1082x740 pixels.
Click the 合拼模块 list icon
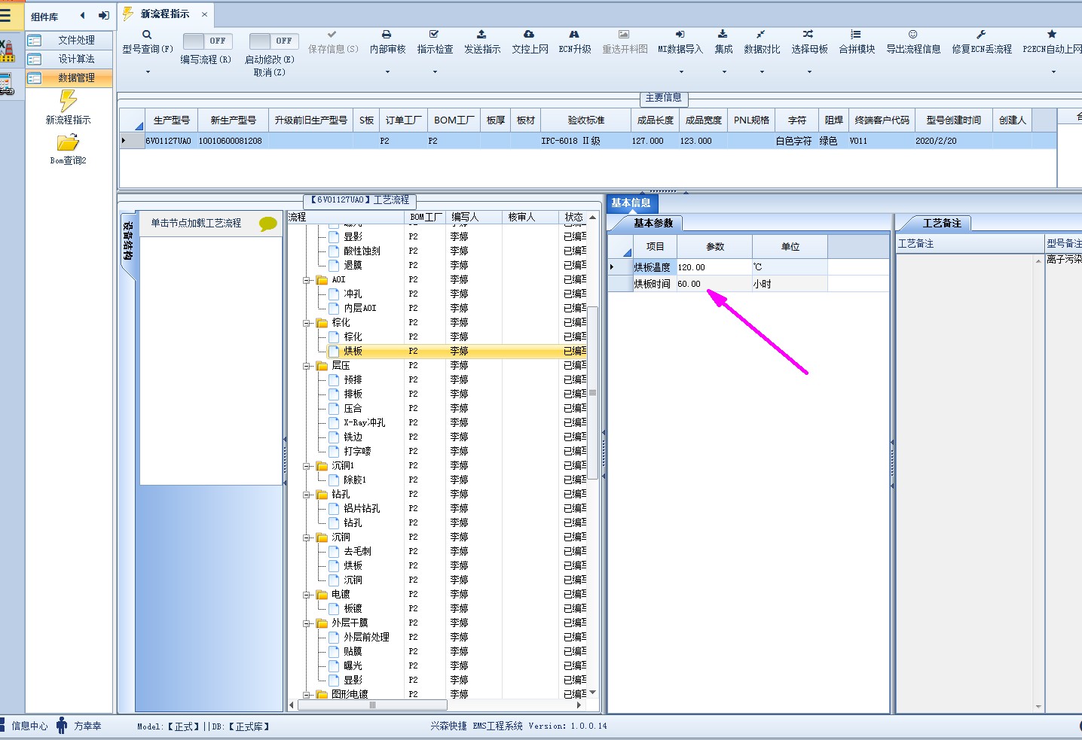coord(856,35)
